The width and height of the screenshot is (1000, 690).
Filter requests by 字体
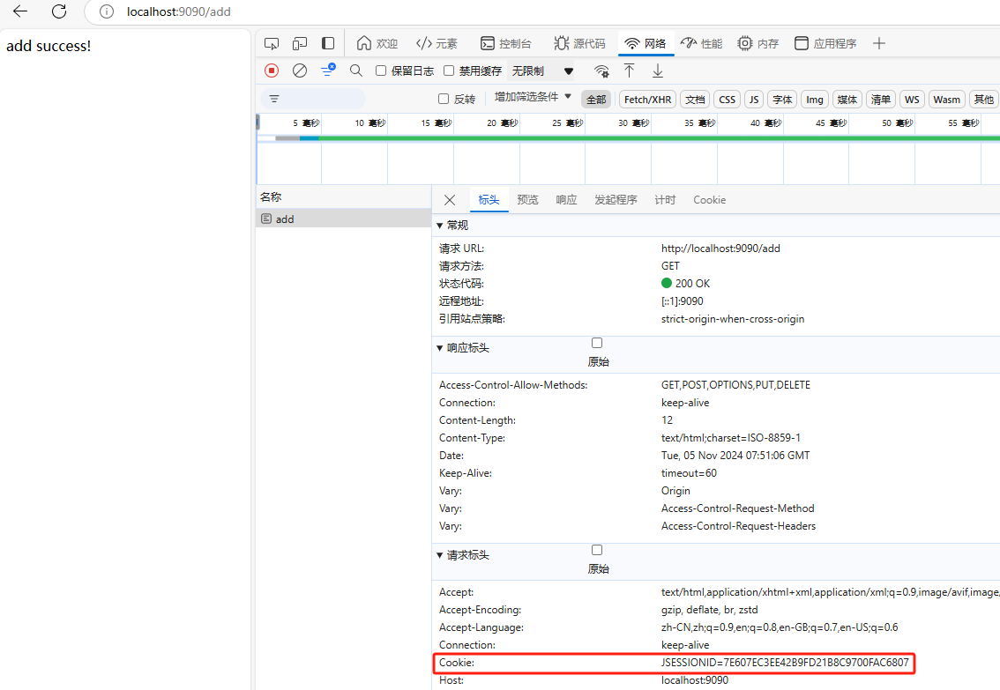pyautogui.click(x=782, y=100)
